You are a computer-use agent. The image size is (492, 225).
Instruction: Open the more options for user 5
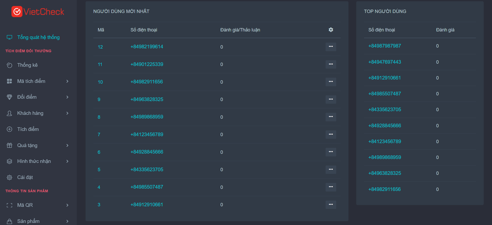click(331, 169)
